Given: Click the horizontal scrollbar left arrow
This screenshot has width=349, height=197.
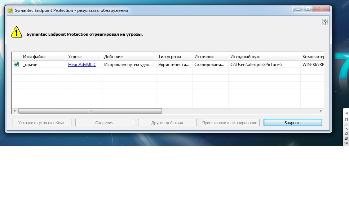Looking at the screenshot, I should (15, 111).
